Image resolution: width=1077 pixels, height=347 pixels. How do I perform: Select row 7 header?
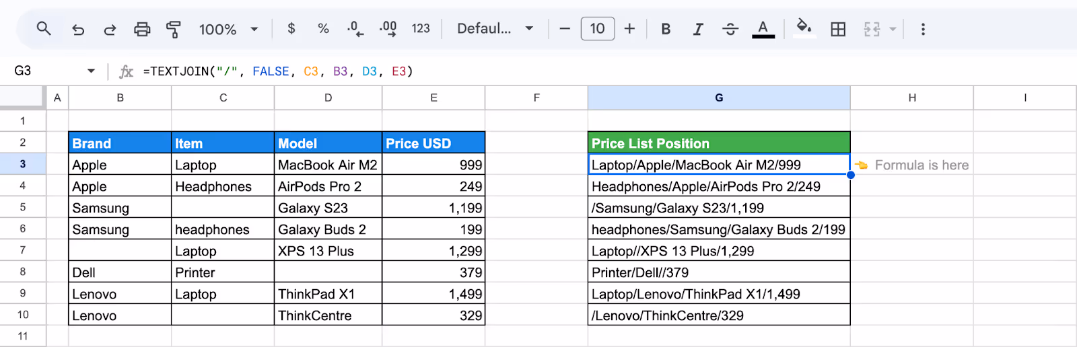23,250
